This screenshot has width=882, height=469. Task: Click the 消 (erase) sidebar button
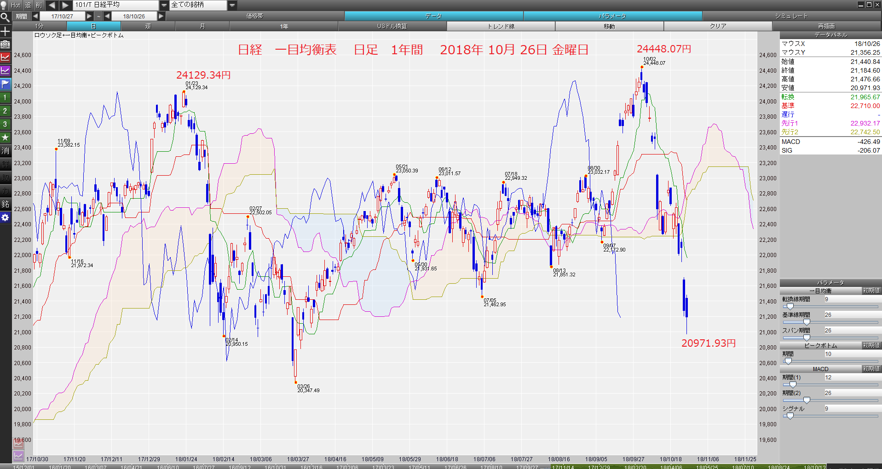coord(5,151)
